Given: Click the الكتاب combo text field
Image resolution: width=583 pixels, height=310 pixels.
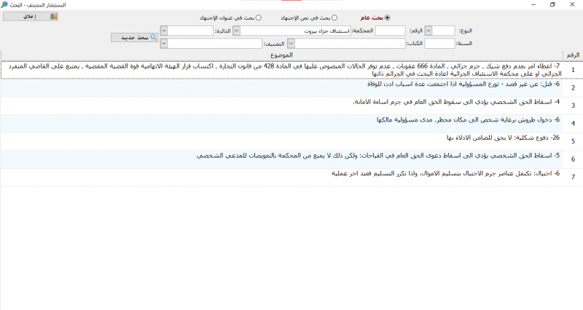Looking at the screenshot, I should point(350,44).
